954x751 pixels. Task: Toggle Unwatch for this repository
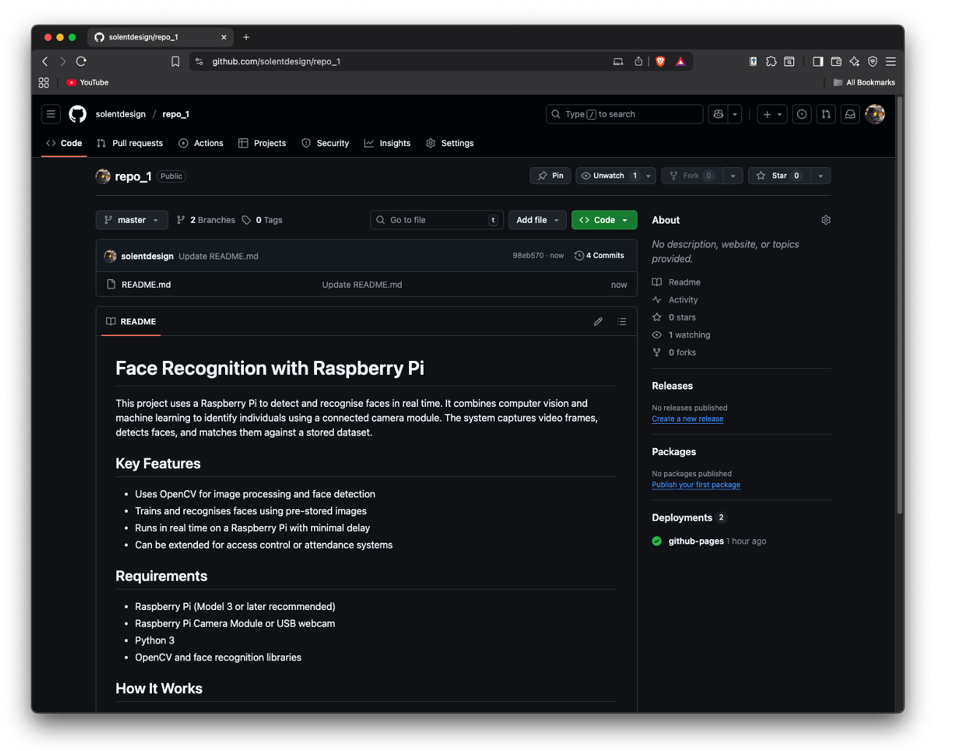[x=608, y=176]
